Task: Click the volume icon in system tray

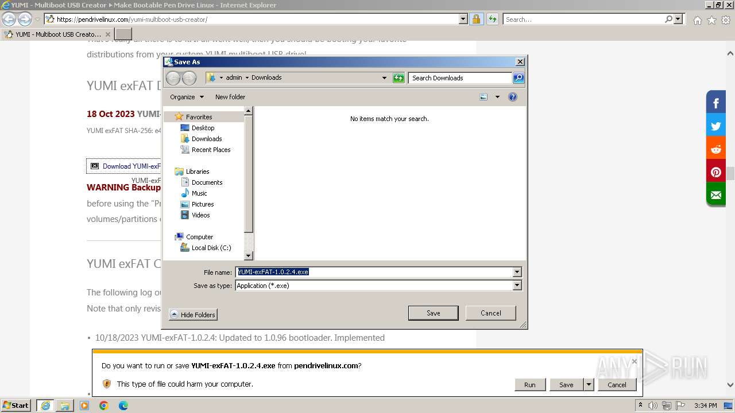Action: [653, 406]
